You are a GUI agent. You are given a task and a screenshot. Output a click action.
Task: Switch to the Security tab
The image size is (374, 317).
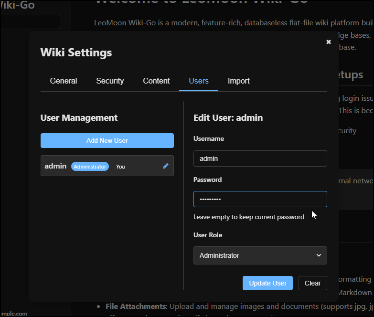tap(110, 81)
